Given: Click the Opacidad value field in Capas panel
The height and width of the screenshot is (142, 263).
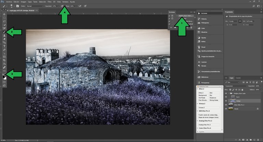Looking at the screenshot, I should pos(258,86).
